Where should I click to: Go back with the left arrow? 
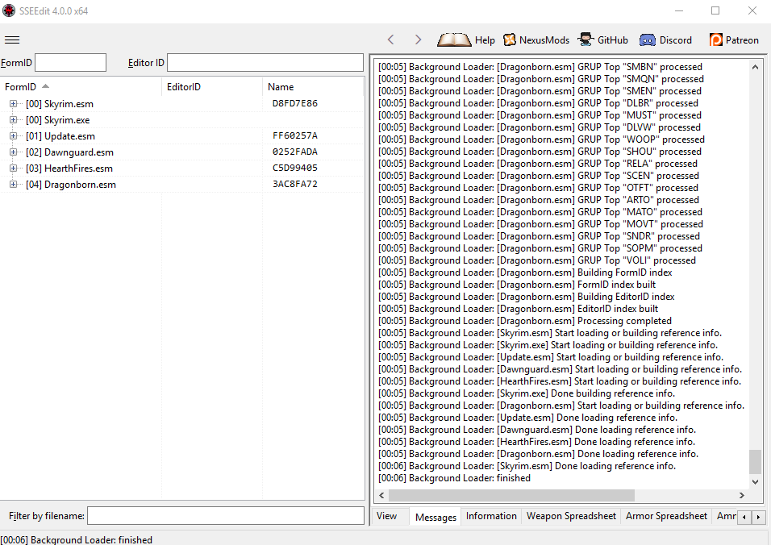tap(391, 40)
